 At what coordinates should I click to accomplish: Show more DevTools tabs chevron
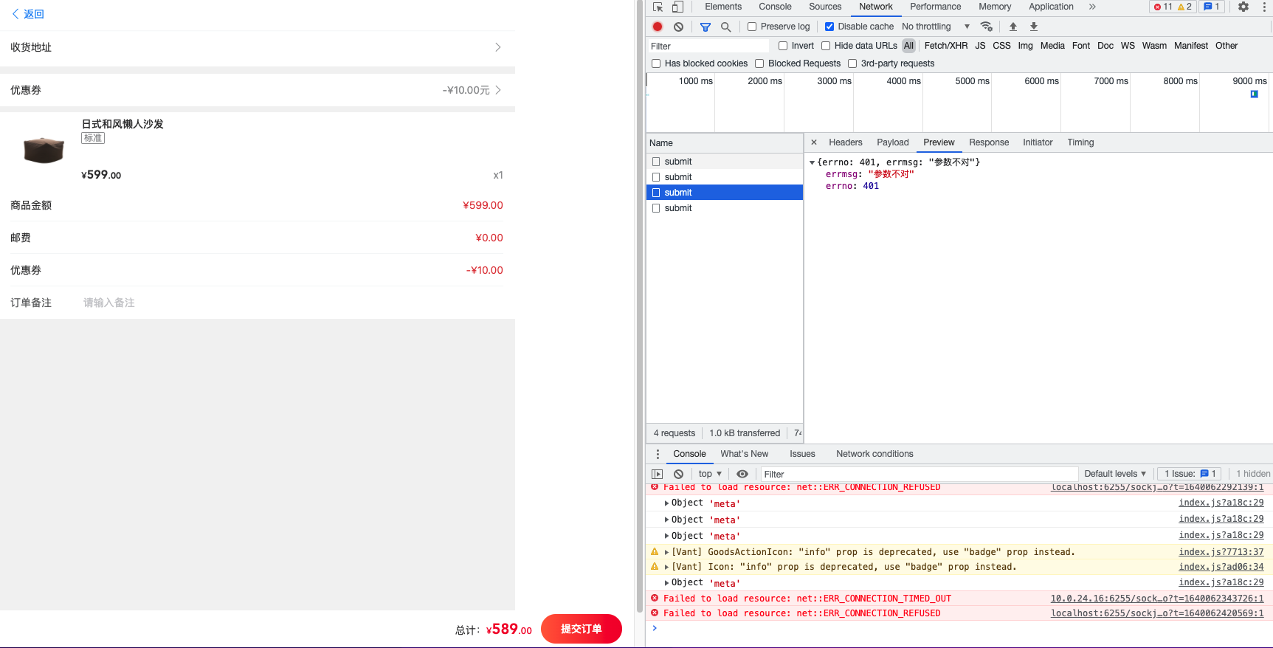[x=1092, y=7]
